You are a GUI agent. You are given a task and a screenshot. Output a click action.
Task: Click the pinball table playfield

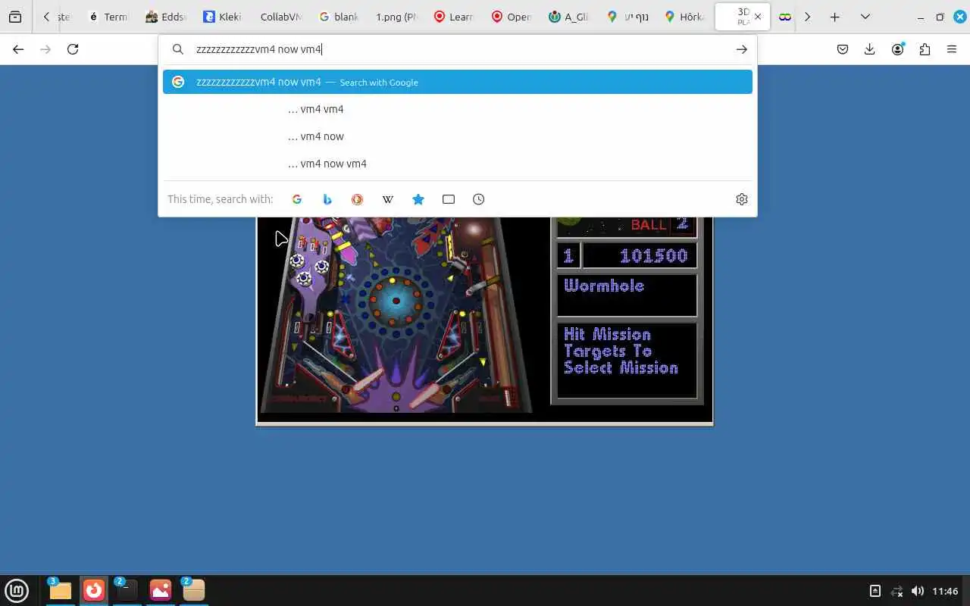(x=396, y=315)
